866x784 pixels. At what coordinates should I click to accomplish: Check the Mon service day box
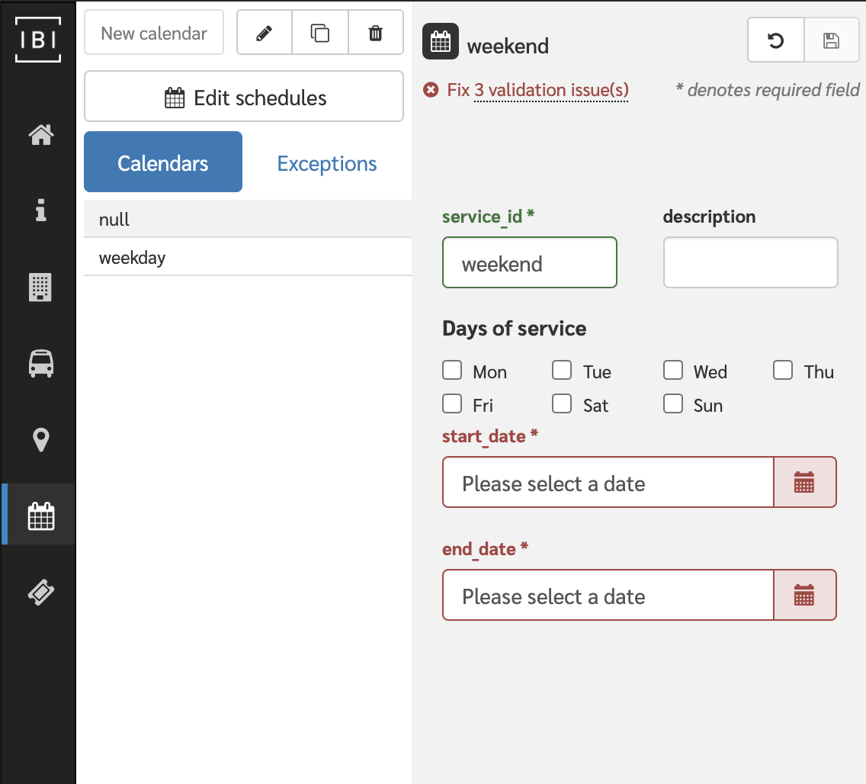452,370
